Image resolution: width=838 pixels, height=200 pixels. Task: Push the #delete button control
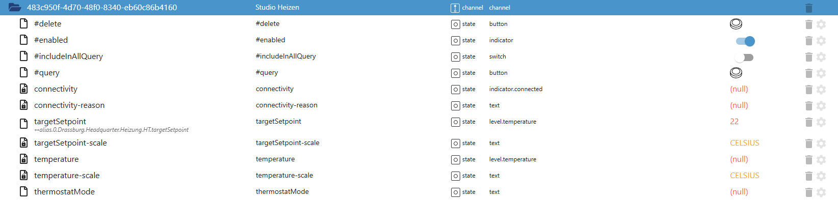[736, 24]
